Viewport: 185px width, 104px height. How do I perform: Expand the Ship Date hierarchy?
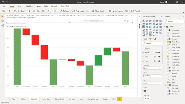pos(165,85)
